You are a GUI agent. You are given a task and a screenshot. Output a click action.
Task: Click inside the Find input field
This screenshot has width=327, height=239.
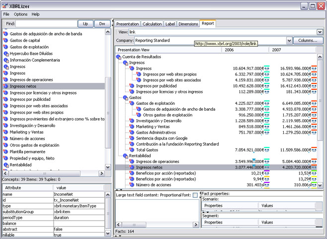[x=46, y=24]
